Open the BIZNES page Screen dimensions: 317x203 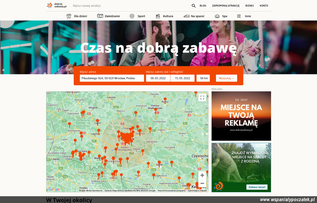pos(250,5)
